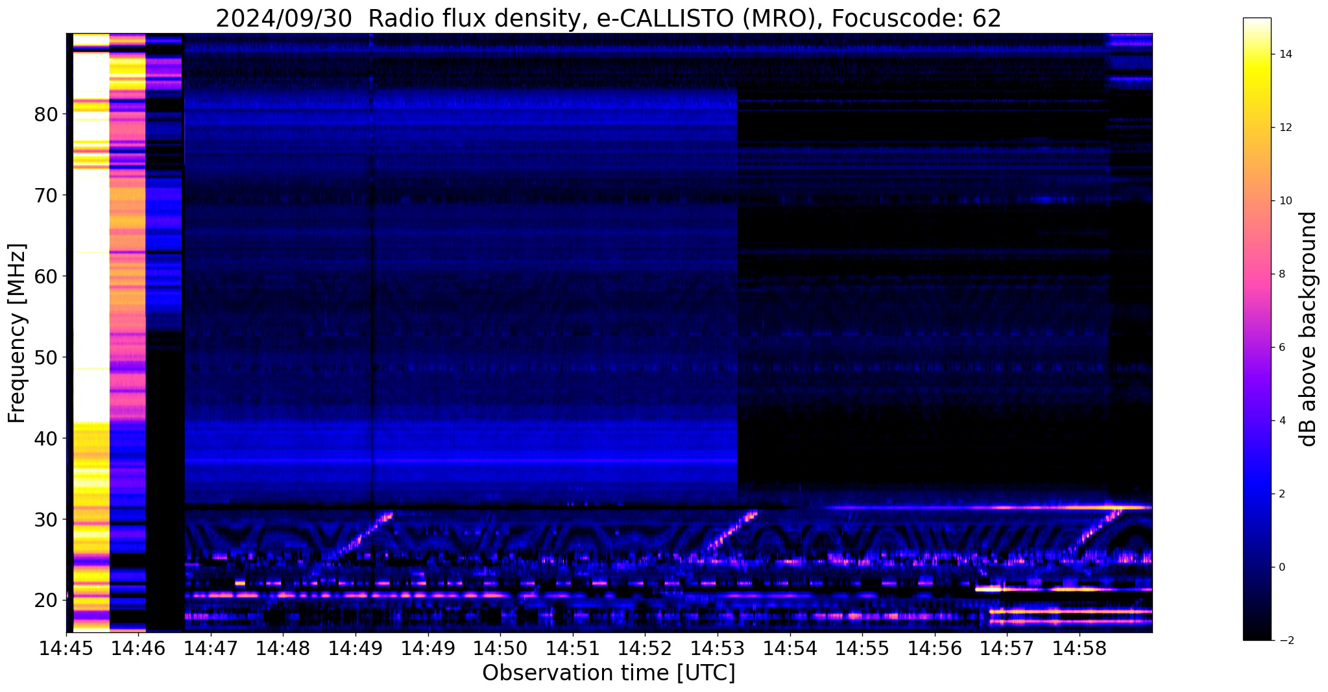Select the 14:48 time tick label
Screen dimensions: 1328x692
pos(283,647)
